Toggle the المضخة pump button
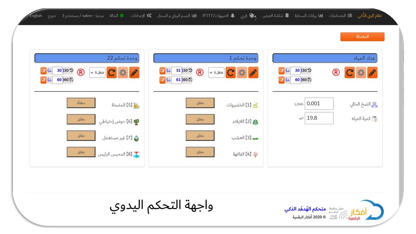The width and height of the screenshot is (416, 234). click(81, 103)
